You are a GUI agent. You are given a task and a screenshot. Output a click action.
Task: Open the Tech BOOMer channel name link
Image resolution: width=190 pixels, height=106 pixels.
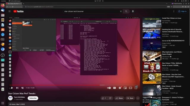tap(20, 97)
